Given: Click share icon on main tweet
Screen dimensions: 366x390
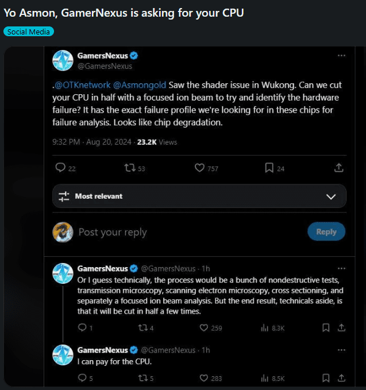Looking at the screenshot, I should tap(339, 168).
